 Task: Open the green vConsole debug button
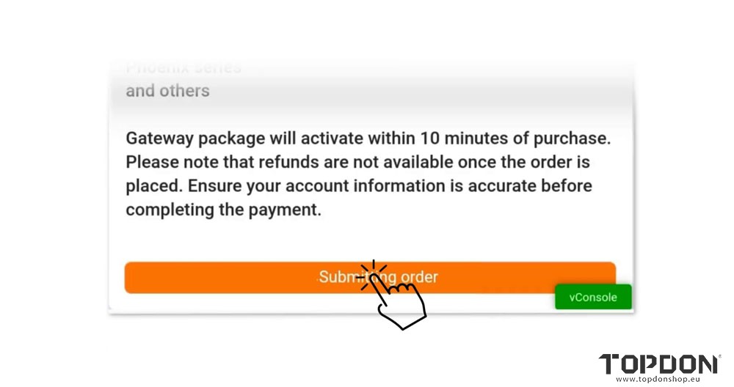click(593, 297)
